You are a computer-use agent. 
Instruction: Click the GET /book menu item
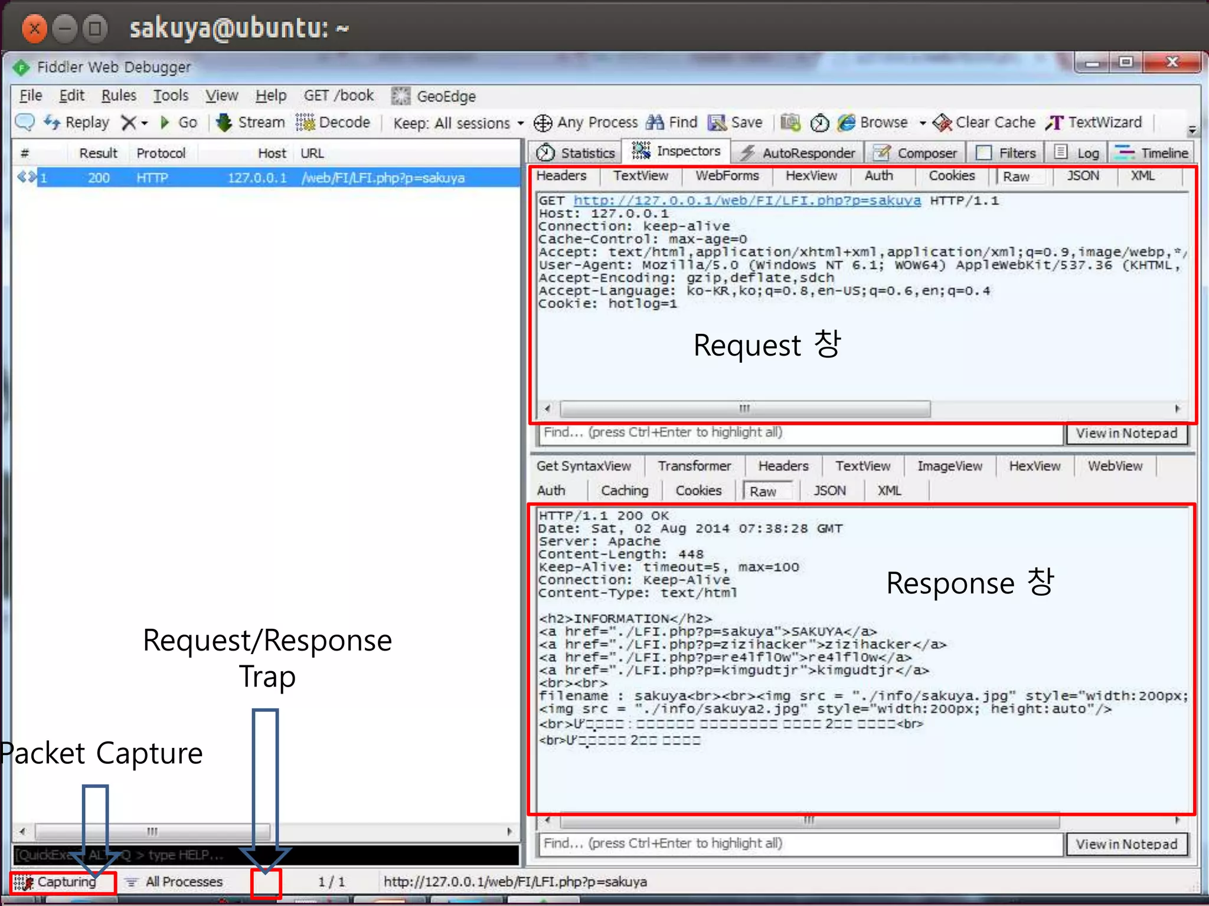pyautogui.click(x=338, y=96)
